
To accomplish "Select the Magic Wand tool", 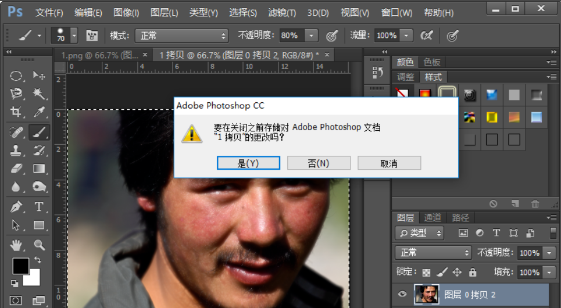I will click(x=39, y=94).
